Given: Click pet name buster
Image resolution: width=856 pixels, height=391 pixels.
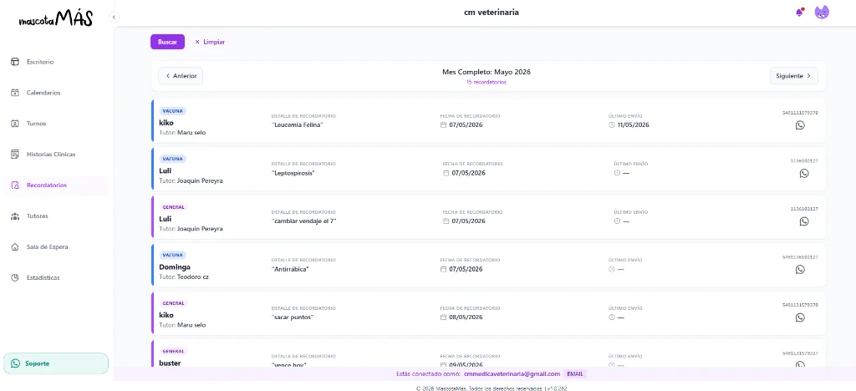Looking at the screenshot, I should point(170,363).
